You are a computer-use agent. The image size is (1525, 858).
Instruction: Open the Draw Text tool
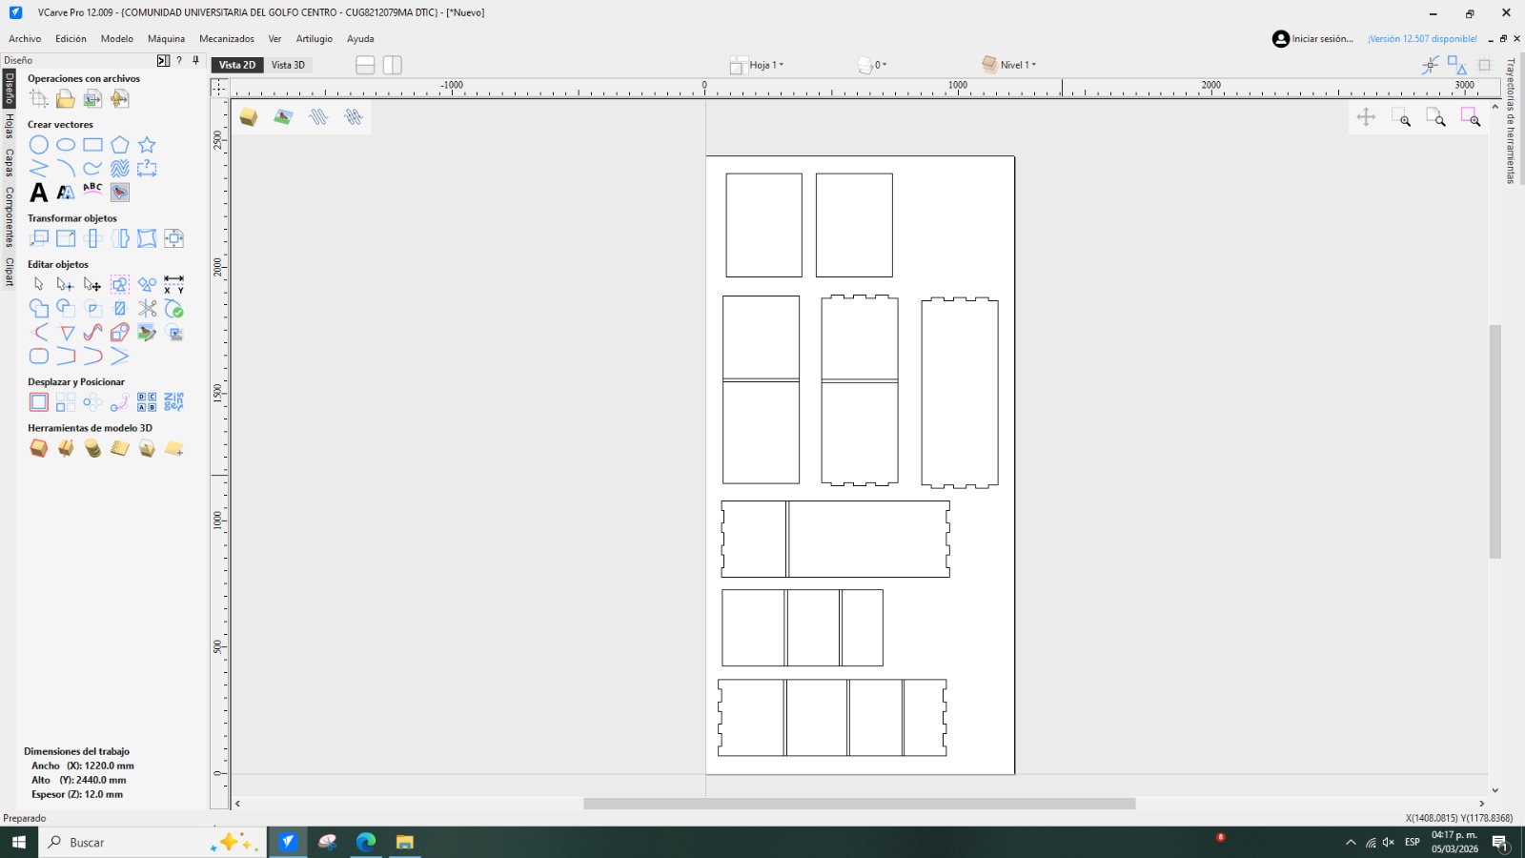38,193
